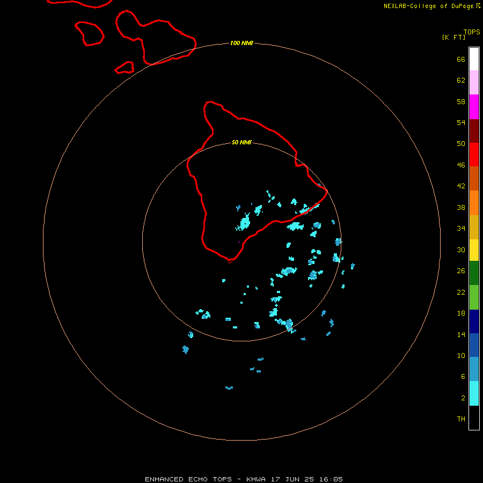Click the 54 legend value
The height and width of the screenshot is (483, 483).
[461, 122]
